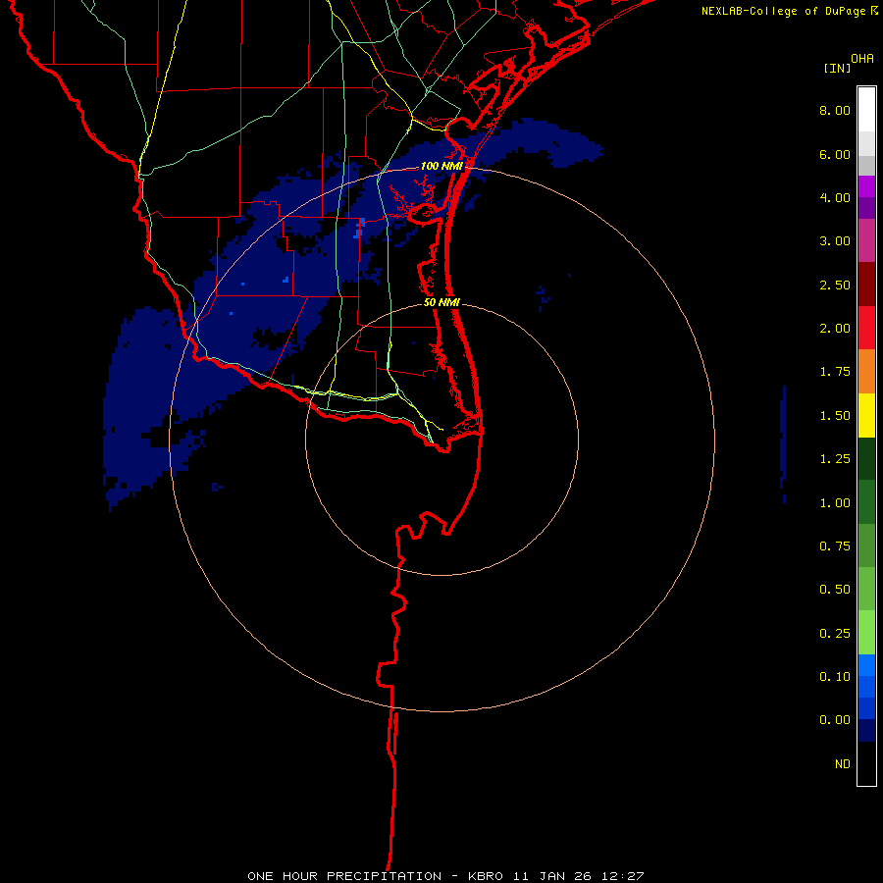Click the 1.00 legend value
Image resolution: width=883 pixels, height=883 pixels.
point(835,503)
